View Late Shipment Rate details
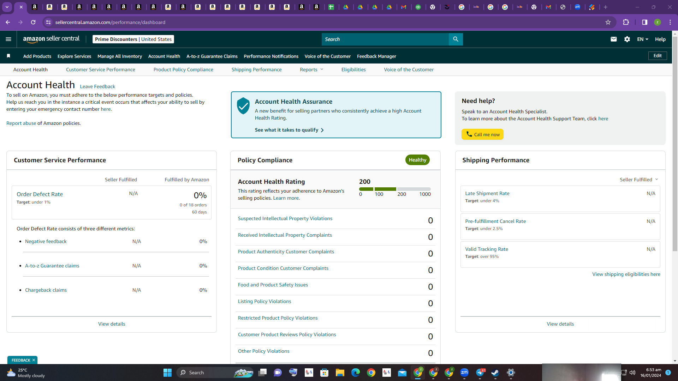The width and height of the screenshot is (678, 381). coord(487,193)
